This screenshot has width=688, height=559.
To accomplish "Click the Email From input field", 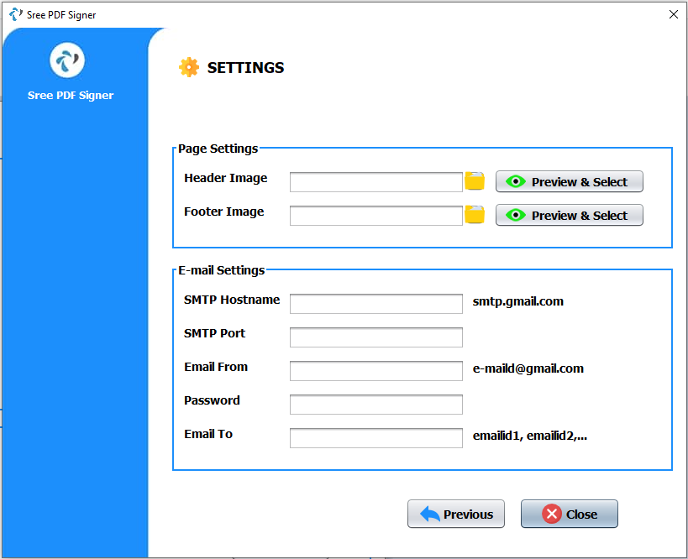I will coord(376,371).
